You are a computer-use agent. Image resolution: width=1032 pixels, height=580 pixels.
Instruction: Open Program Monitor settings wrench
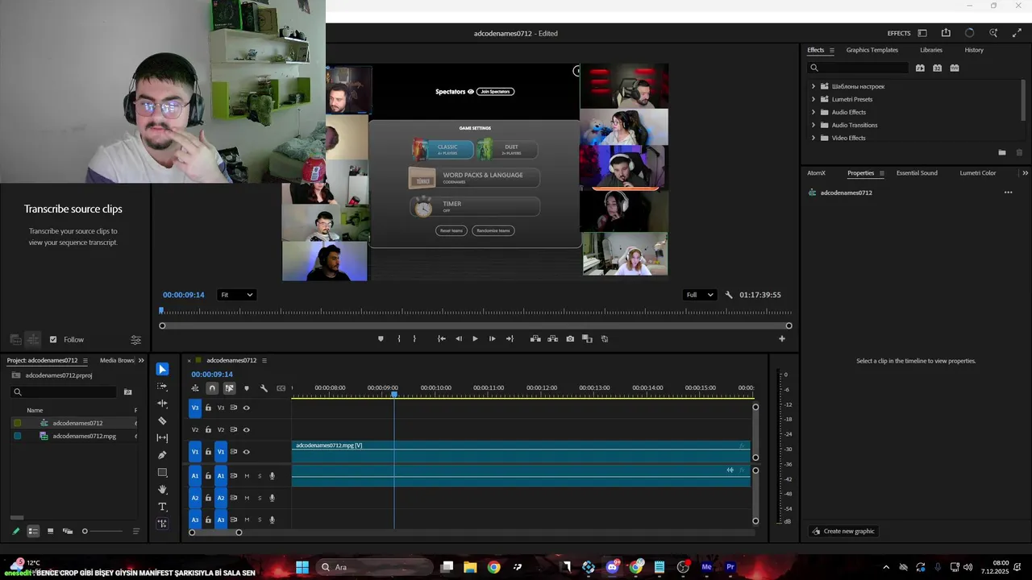(x=729, y=295)
